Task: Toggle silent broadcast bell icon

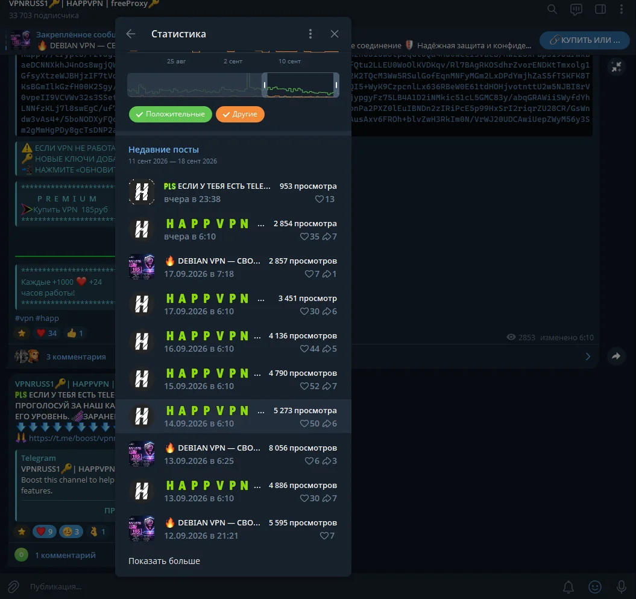Action: (x=568, y=586)
